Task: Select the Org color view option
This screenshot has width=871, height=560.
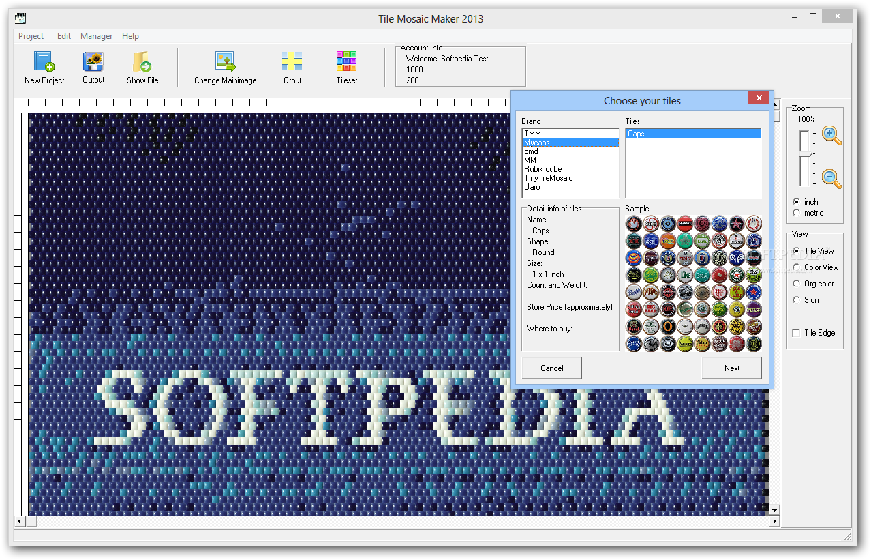Action: [x=797, y=284]
